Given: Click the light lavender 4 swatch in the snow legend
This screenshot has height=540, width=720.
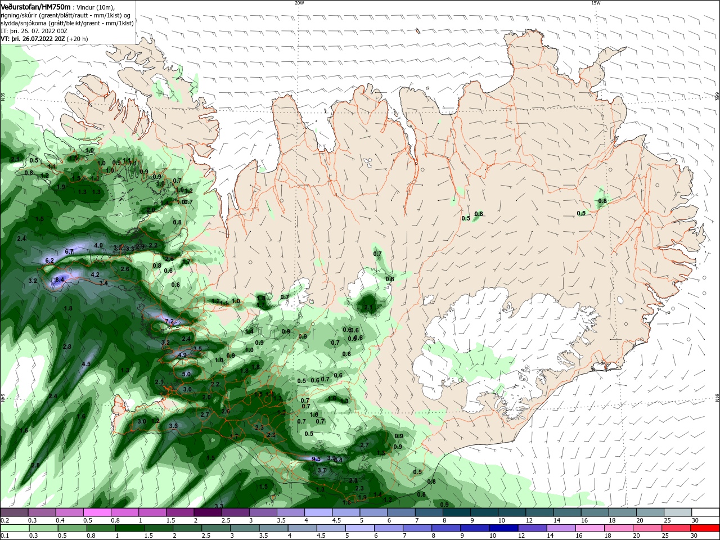Looking at the screenshot, I should pyautogui.click(x=318, y=512).
